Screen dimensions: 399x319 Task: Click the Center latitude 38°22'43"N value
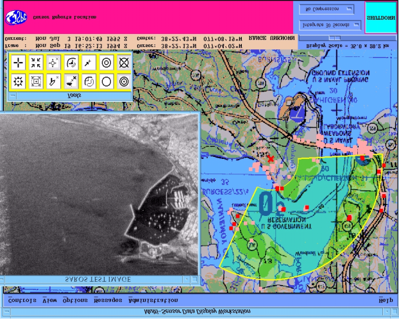coord(178,38)
